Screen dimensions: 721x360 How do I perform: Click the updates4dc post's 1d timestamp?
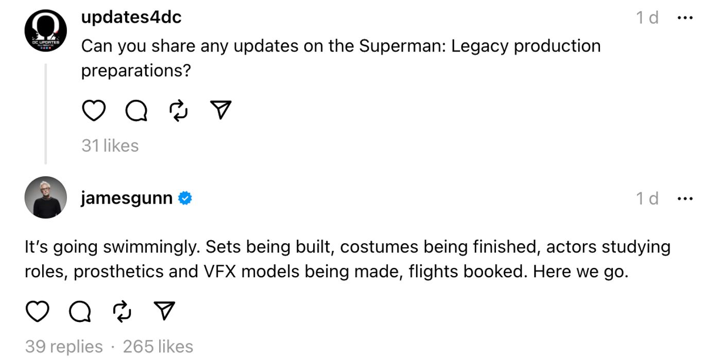647,18
